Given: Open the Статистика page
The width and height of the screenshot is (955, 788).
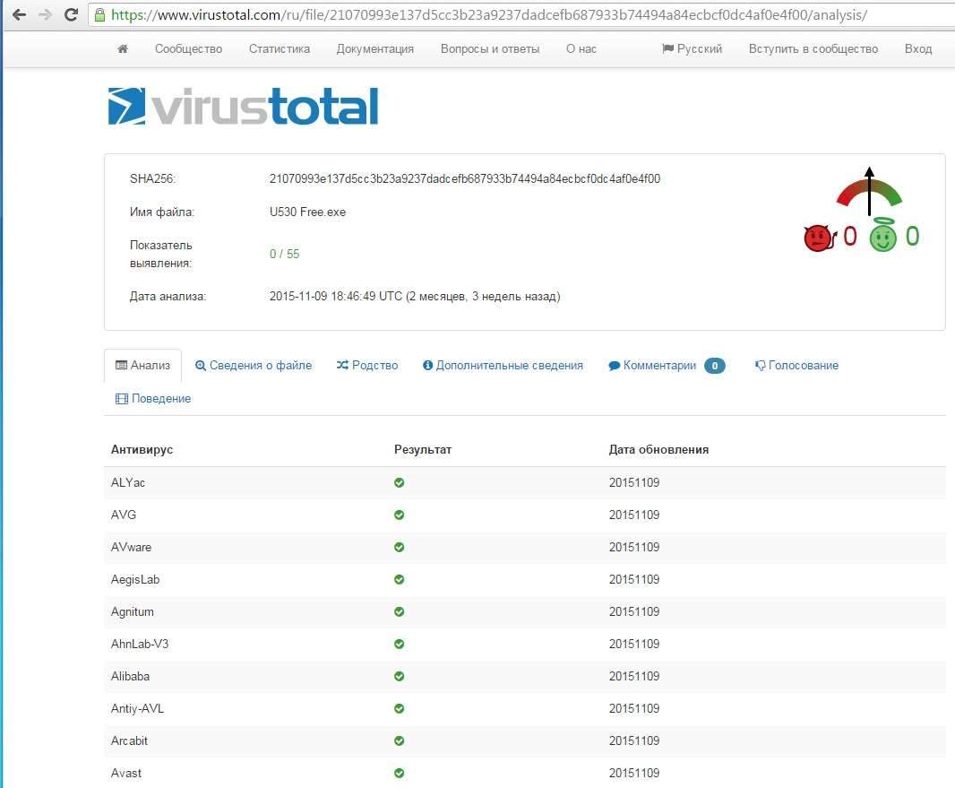Looking at the screenshot, I should click(x=279, y=48).
